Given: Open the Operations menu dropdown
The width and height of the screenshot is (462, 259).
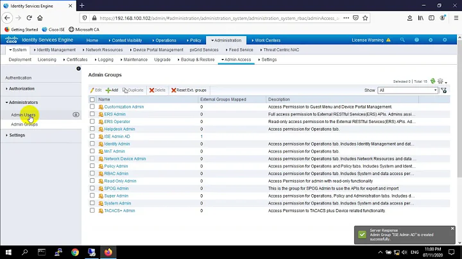Looking at the screenshot, I should [164, 40].
